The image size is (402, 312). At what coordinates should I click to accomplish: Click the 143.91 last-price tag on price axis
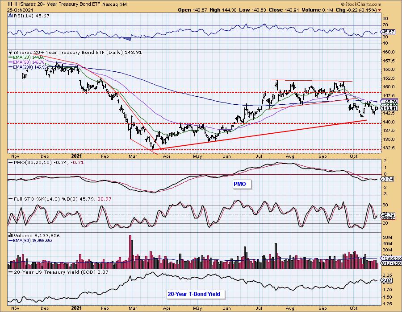coord(389,108)
